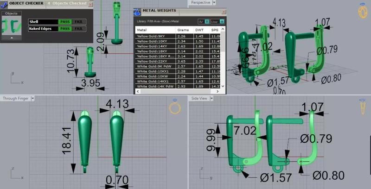Screen dimensions: 371x189
Task: Click the metal list scroll up arrow
Action: (223, 29)
